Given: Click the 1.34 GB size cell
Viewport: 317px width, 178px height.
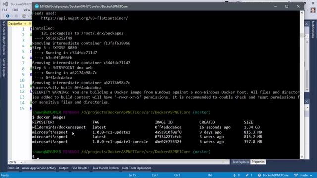Looking at the screenshot, I should [x=252, y=127].
